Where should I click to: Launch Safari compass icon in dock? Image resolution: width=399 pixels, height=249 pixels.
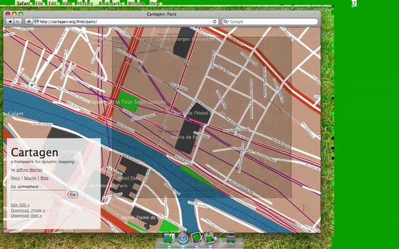[183, 238]
